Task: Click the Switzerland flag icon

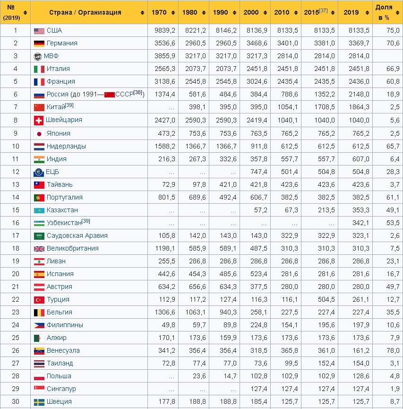Action: [39, 120]
